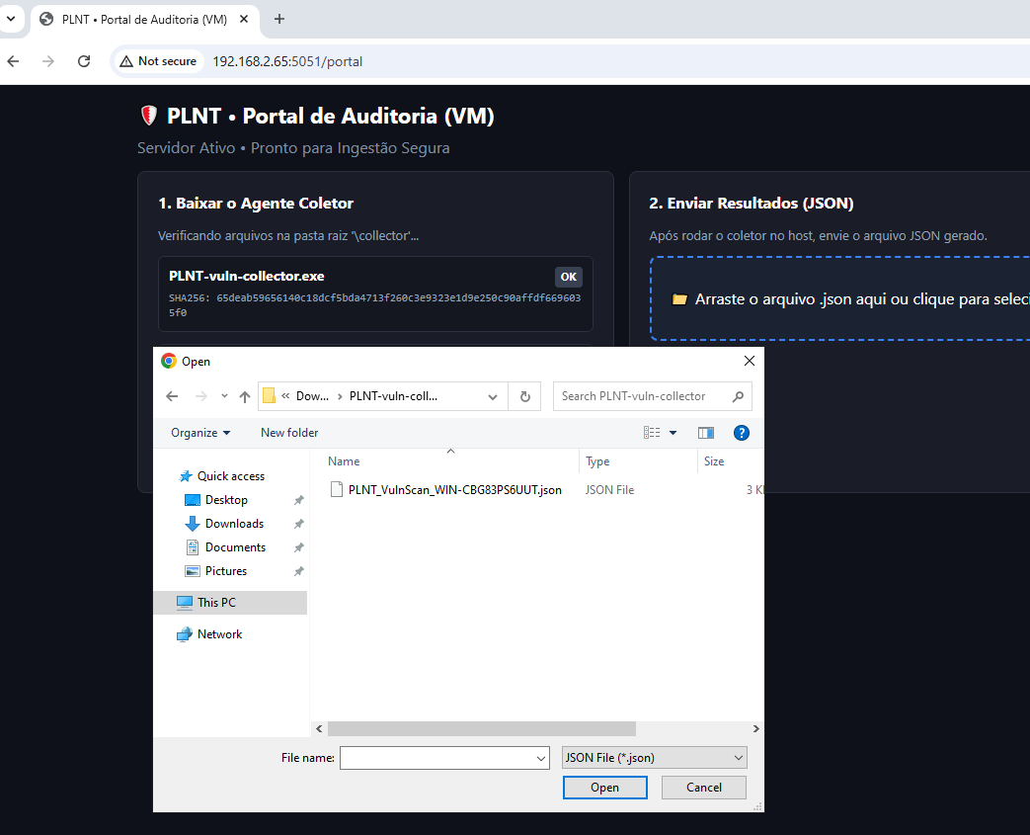Select PLNT_VulnScan_WIN-CBG83PS6UUT.json file
The width and height of the screenshot is (1030, 835).
click(x=454, y=489)
